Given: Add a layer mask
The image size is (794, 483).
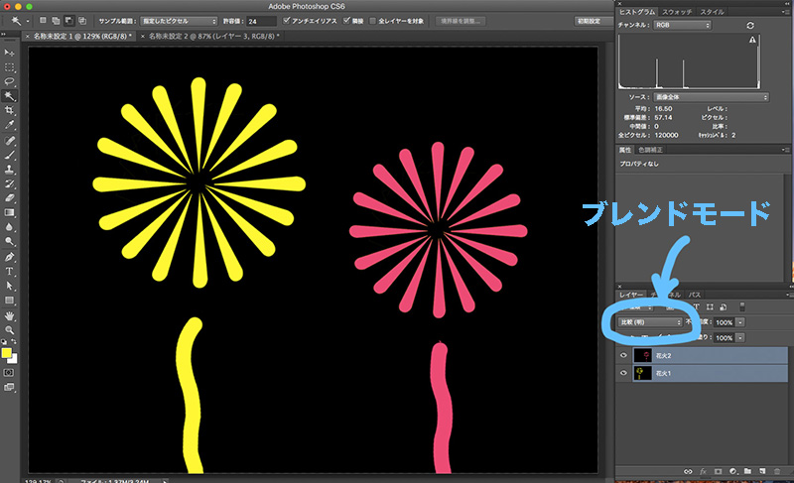Looking at the screenshot, I should click(718, 471).
